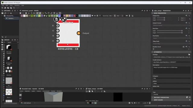Open the Parent Size dropdown in graph toolbar

(x=111, y=16)
